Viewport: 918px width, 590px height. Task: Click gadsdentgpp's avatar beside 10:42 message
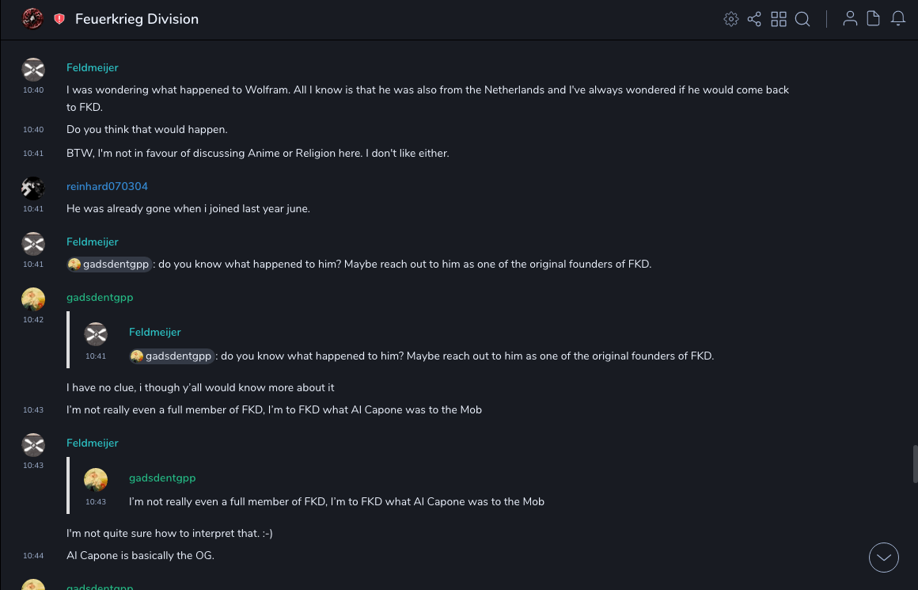(x=33, y=299)
